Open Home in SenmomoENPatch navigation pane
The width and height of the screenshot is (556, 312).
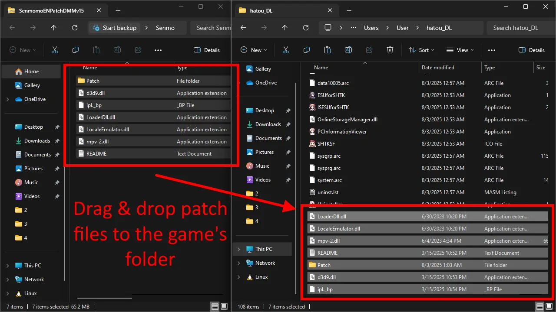pyautogui.click(x=31, y=71)
